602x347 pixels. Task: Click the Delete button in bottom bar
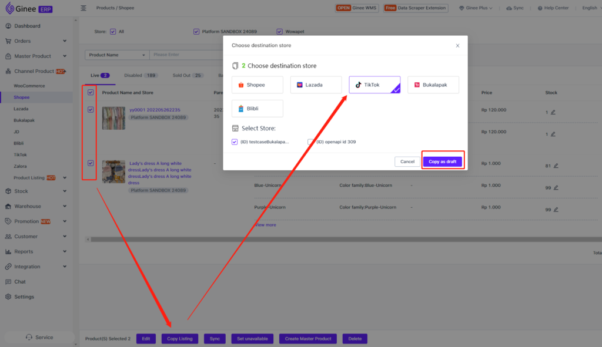[354, 339]
